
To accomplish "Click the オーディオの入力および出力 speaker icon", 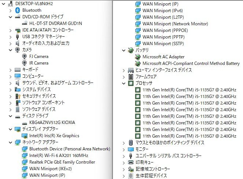I will click(x=17, y=43).
